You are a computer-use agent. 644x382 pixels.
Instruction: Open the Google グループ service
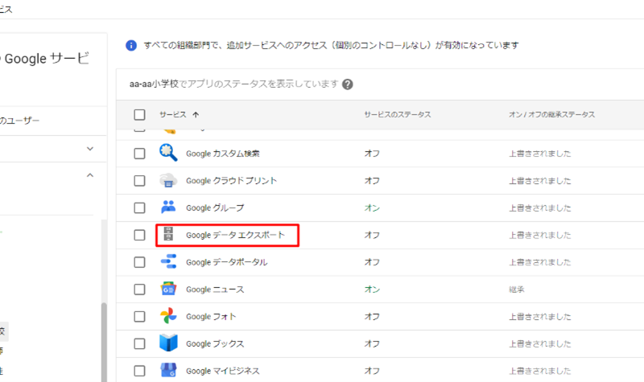click(x=215, y=207)
